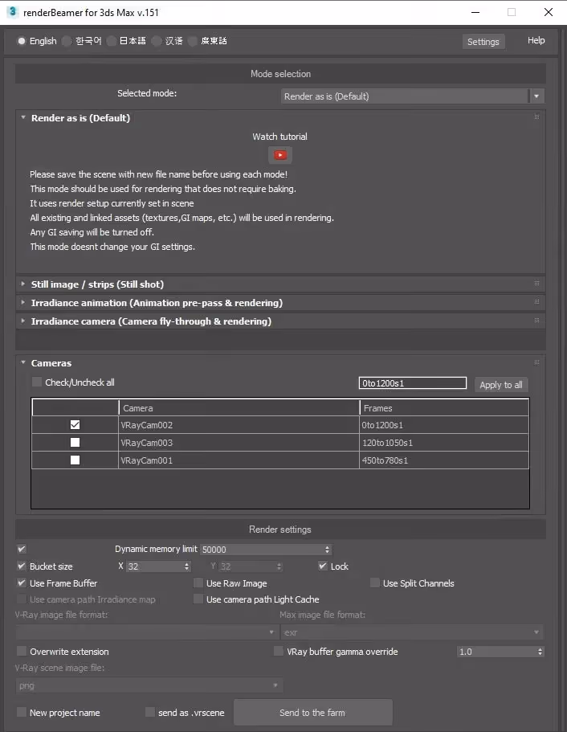Toggle Bucket size checkbox
This screenshot has height=732, width=567.
(22, 566)
